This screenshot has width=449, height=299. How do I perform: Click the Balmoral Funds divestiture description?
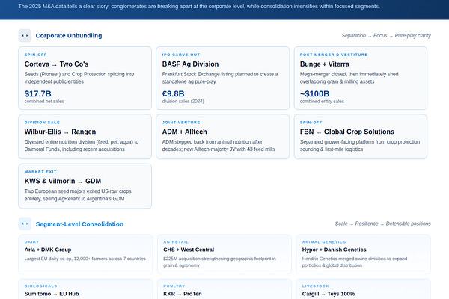pyautogui.click(x=82, y=146)
